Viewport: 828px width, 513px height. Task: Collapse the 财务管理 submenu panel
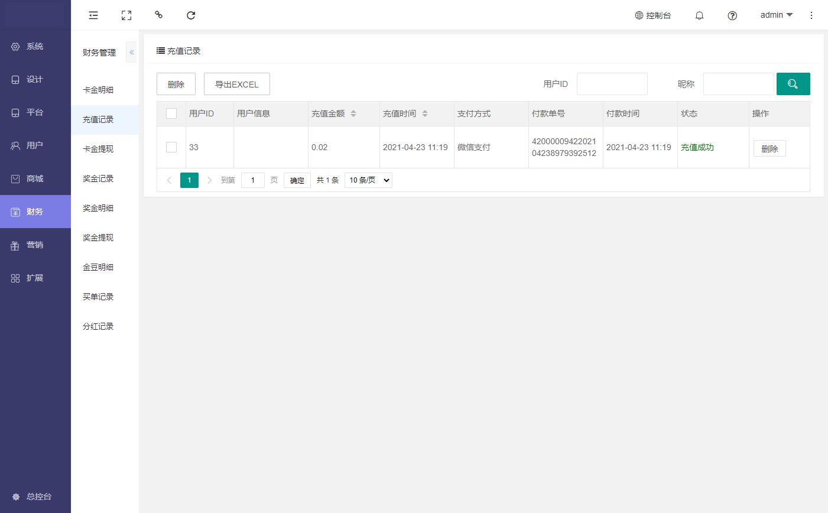coord(131,53)
